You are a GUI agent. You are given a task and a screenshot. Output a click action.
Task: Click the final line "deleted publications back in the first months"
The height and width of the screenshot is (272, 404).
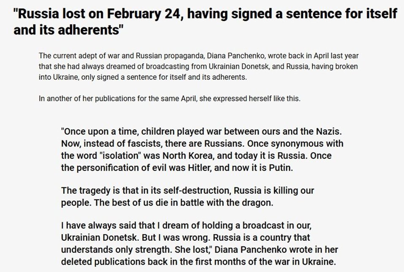click(x=198, y=262)
